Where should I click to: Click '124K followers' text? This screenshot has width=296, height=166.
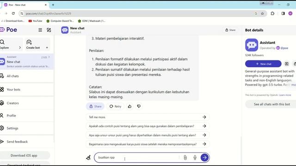(x=254, y=55)
